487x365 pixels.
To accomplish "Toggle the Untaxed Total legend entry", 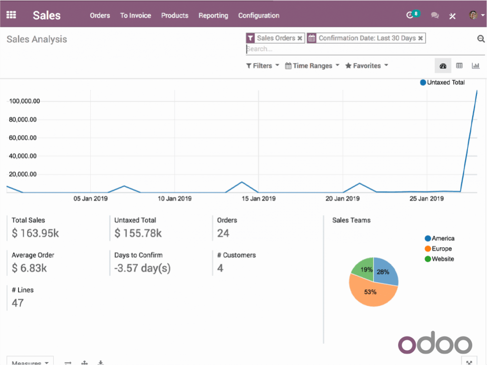I will point(442,82).
